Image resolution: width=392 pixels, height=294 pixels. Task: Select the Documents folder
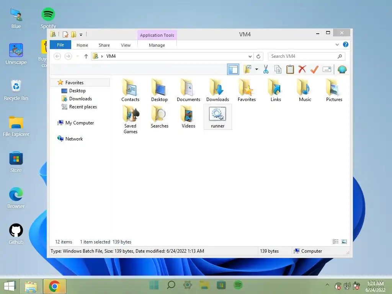(188, 90)
